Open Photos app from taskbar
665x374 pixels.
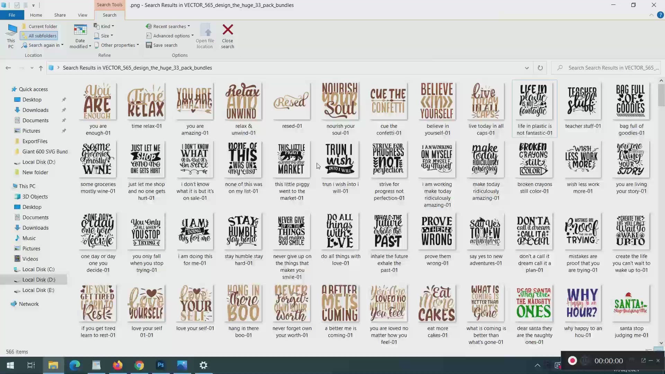pos(182,365)
